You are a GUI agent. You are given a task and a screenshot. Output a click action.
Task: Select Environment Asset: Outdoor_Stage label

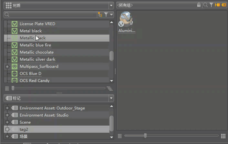point(52,108)
